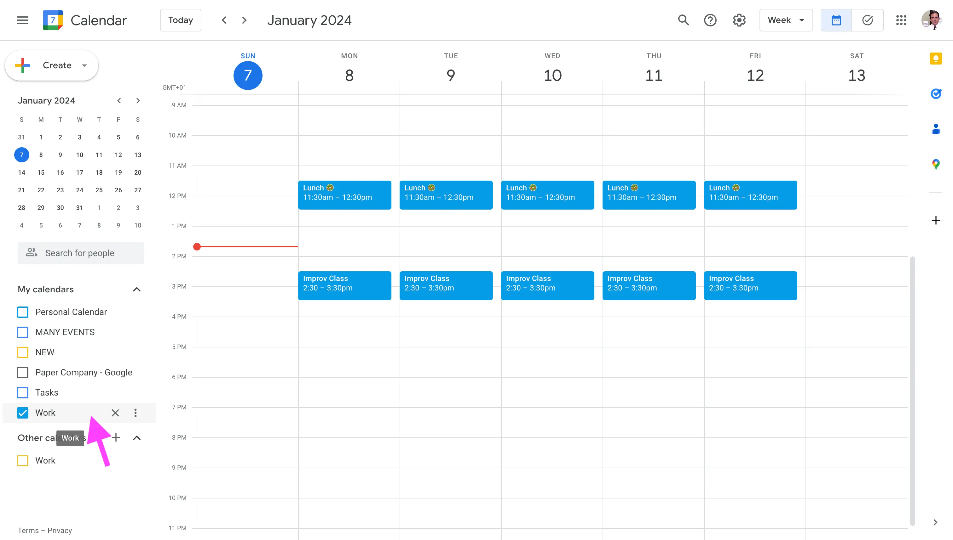Click the Search for people icon
The width and height of the screenshot is (953, 540).
(31, 253)
